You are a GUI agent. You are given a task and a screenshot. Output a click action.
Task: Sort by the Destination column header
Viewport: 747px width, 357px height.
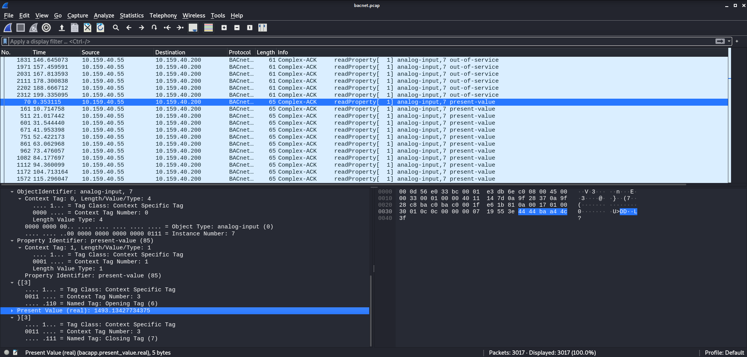(191, 52)
